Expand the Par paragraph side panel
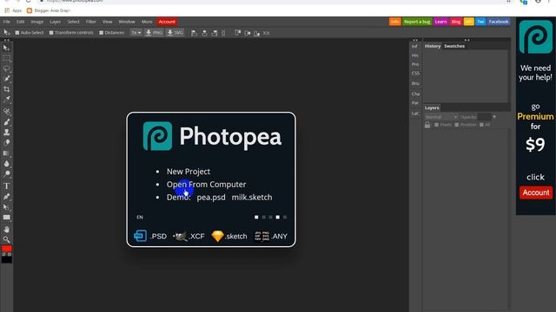 (x=415, y=103)
